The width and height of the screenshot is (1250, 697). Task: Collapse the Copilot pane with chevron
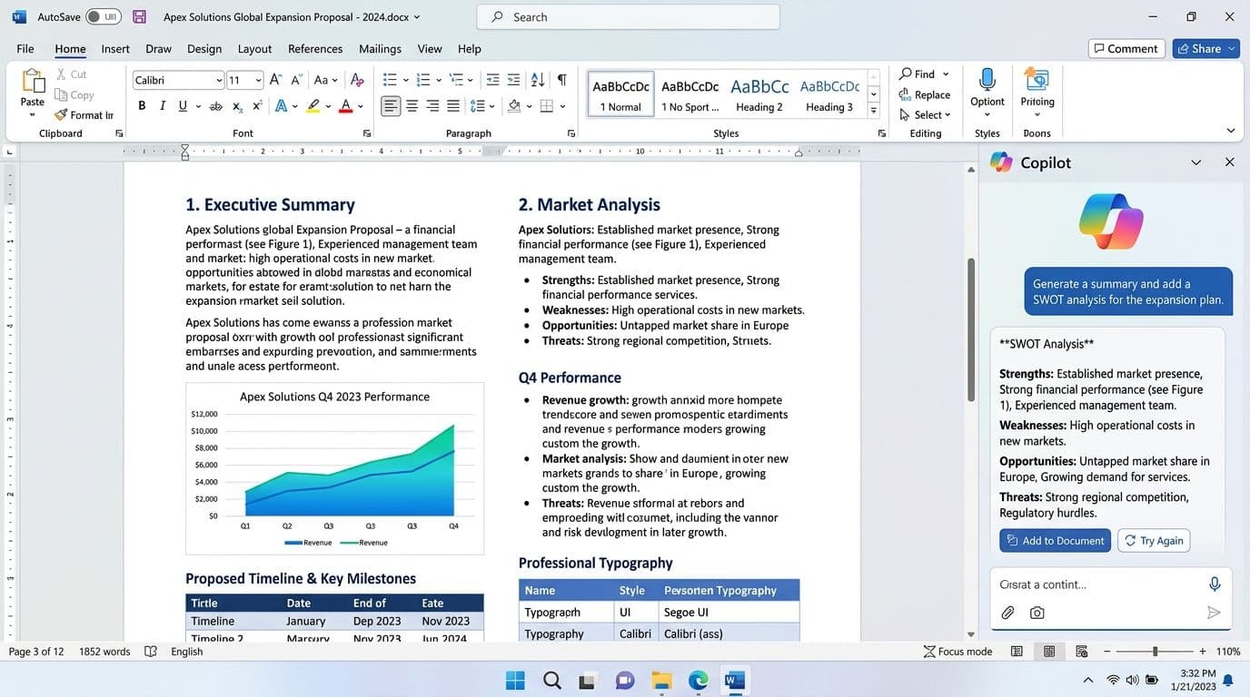pos(1196,162)
